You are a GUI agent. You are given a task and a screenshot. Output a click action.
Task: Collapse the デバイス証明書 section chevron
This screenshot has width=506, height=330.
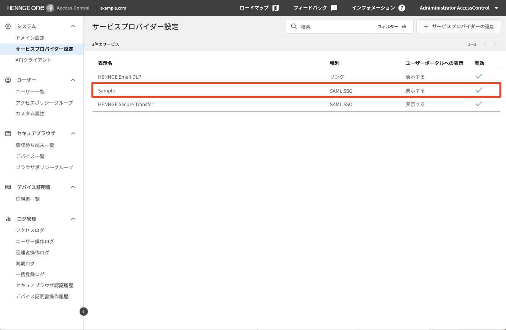click(x=73, y=187)
